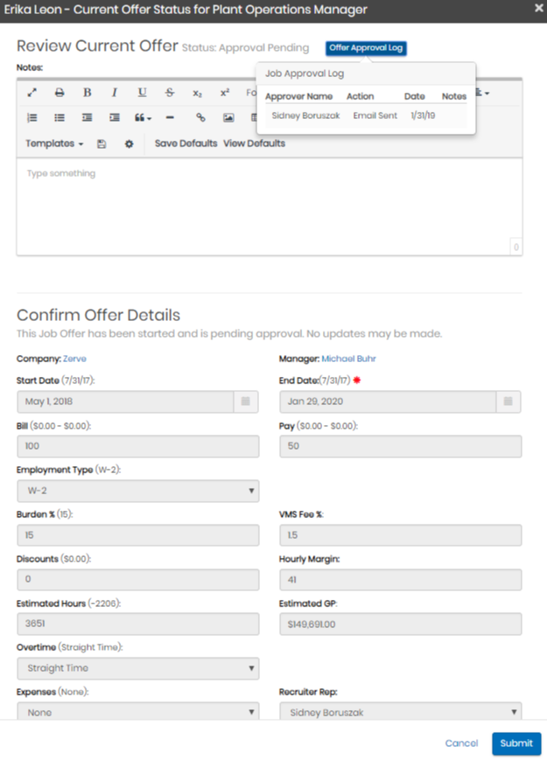The width and height of the screenshot is (547, 760).
Task: Apply strikethrough formatting in notes
Action: [x=169, y=93]
